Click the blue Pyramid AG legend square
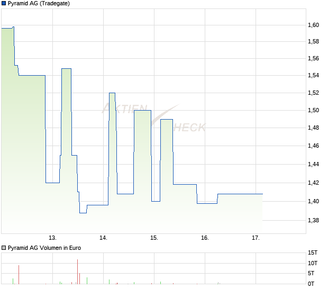 [x=4, y=3]
